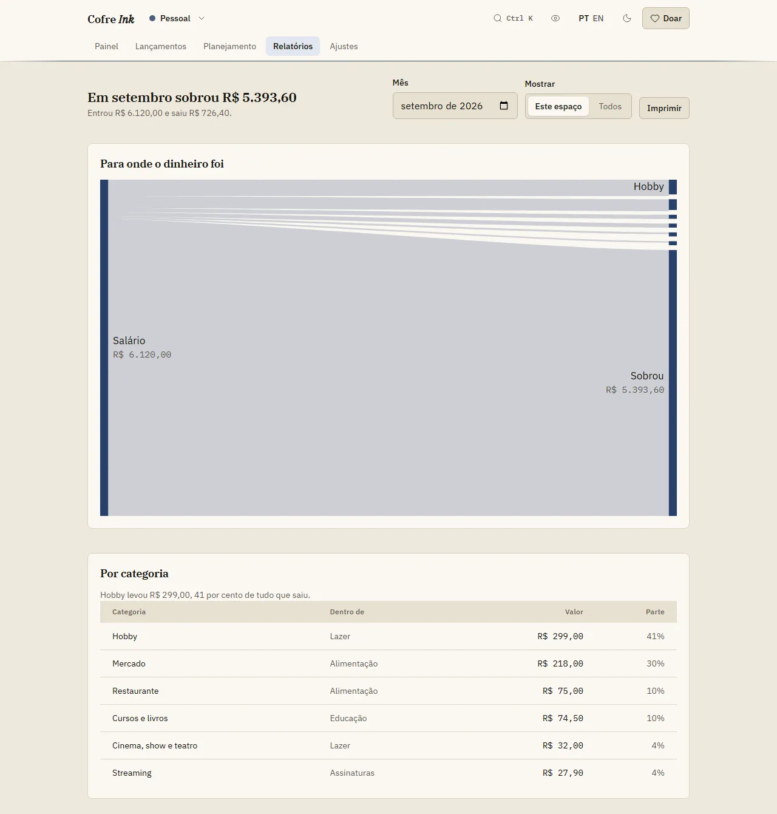Click the R$ 27,90 value
The height and width of the screenshot is (814, 777).
coord(563,773)
